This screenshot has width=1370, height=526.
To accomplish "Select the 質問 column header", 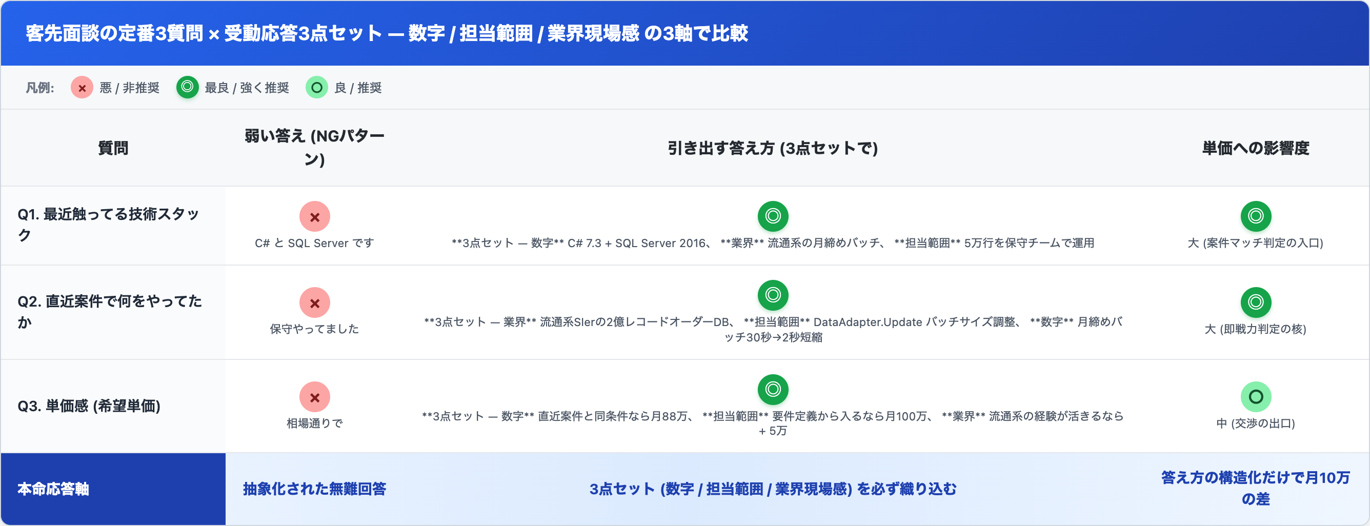I will [113, 148].
